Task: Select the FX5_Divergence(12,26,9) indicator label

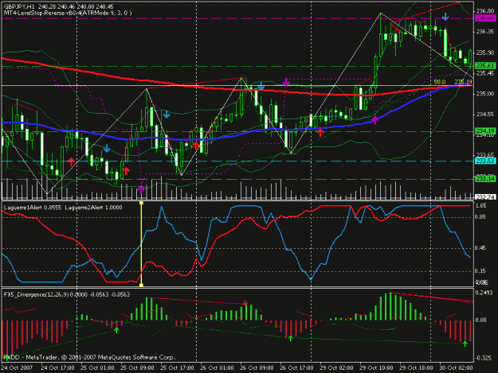Action: tap(36, 294)
